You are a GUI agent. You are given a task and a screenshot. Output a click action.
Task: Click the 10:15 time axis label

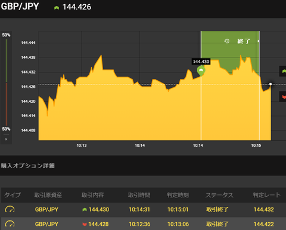tap(256, 146)
